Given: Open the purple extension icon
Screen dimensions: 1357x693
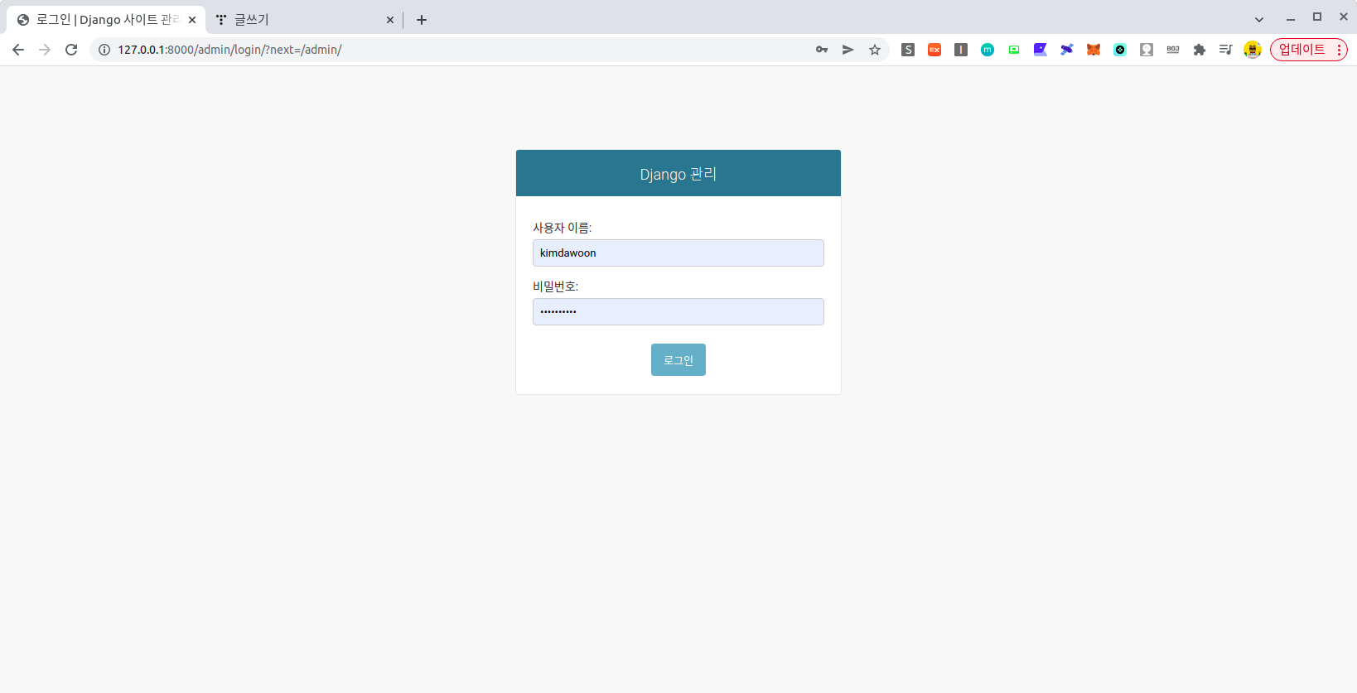Looking at the screenshot, I should click(x=1041, y=50).
